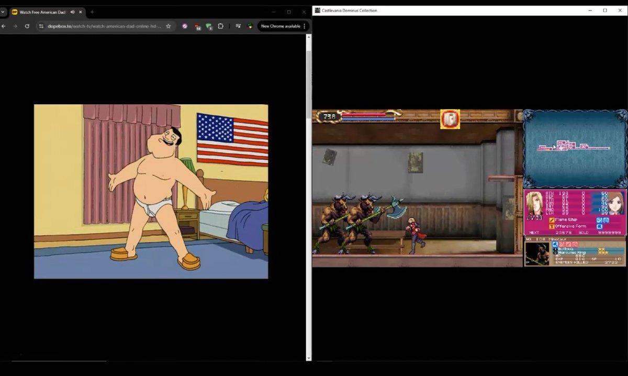Click the dopebox.to address bar URL

[105, 26]
